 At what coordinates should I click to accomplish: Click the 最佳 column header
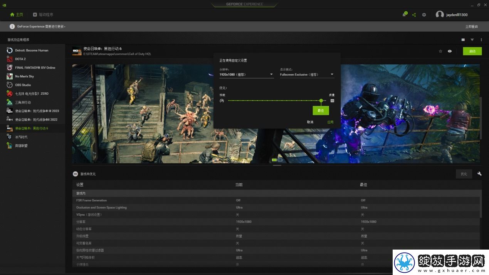pyautogui.click(x=363, y=185)
